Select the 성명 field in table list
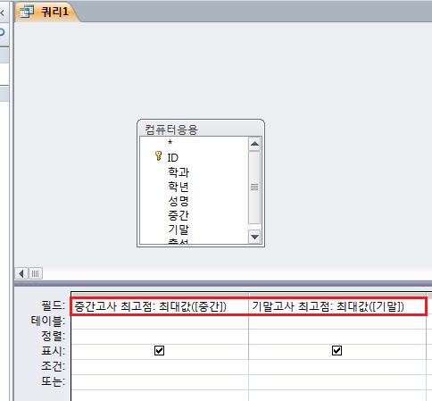The height and width of the screenshot is (401, 432). 179,201
